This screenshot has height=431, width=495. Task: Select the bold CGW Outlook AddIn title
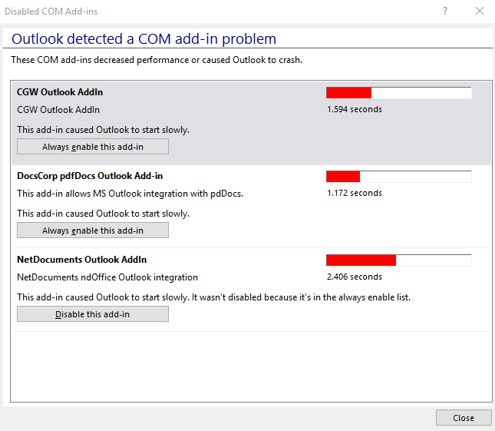pos(60,92)
